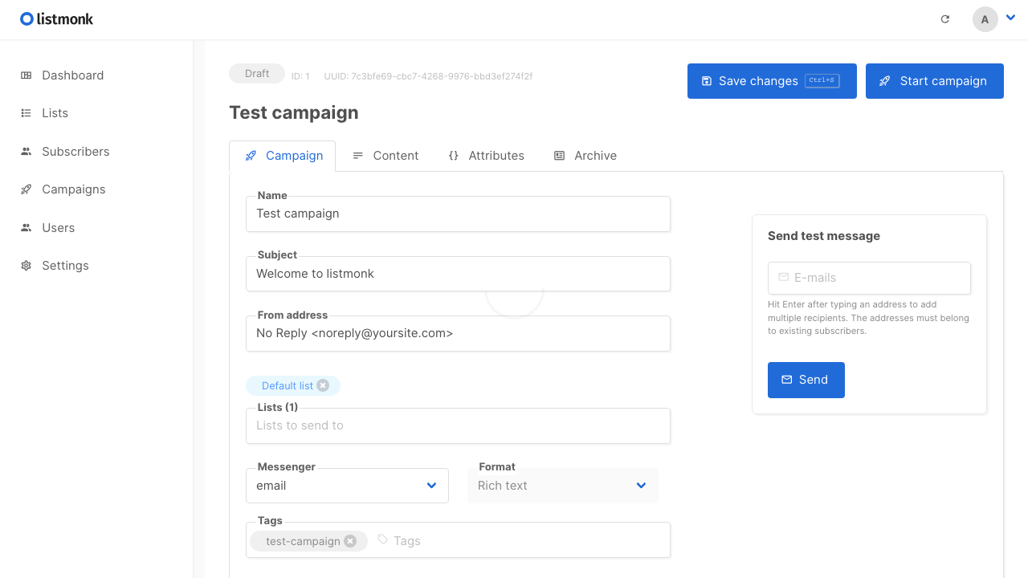Switch to the Archive tab

point(585,156)
